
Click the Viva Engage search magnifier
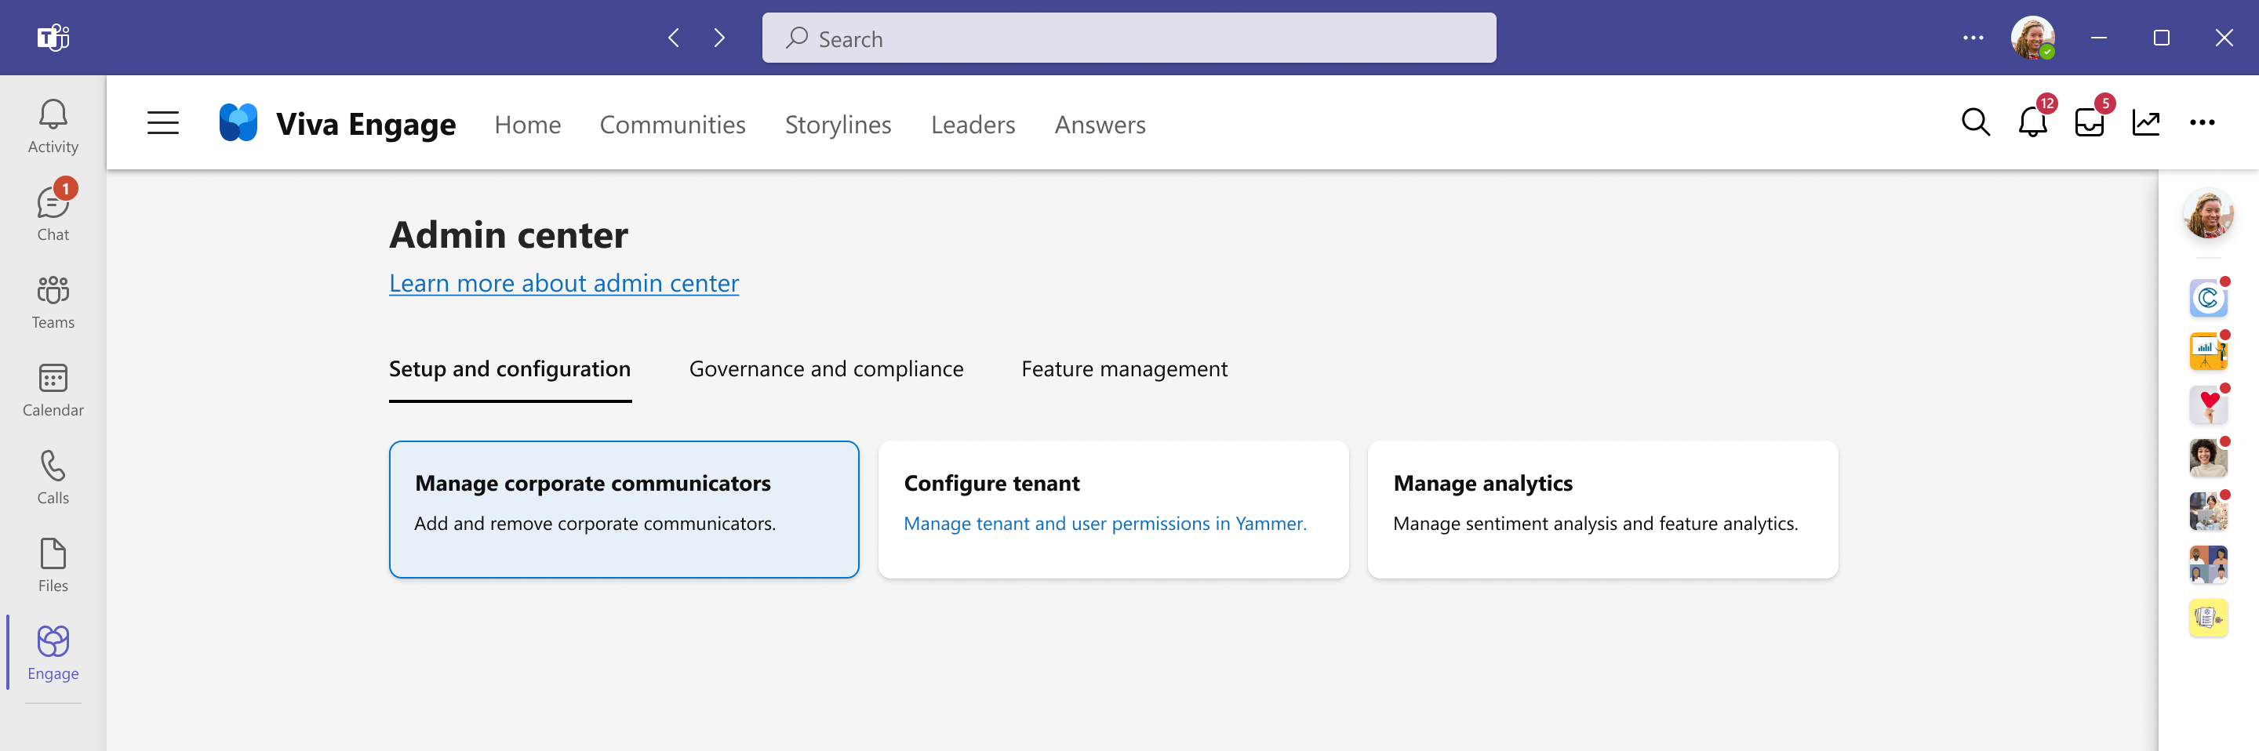click(x=1975, y=122)
